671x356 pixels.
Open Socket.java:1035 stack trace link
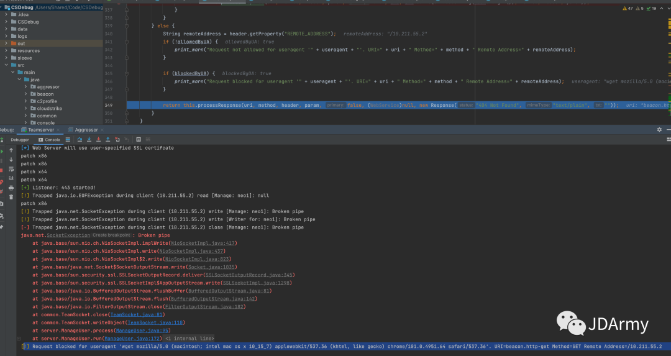pos(211,267)
